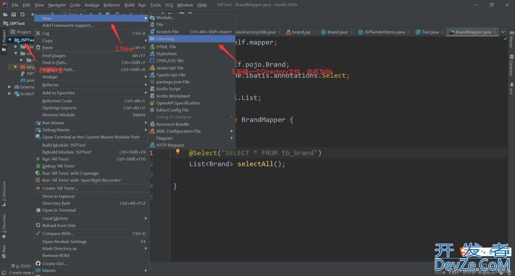Viewport: 515px width, 276px height.
Task: Switch to the JSPServletDemo.java tab
Action: point(384,32)
